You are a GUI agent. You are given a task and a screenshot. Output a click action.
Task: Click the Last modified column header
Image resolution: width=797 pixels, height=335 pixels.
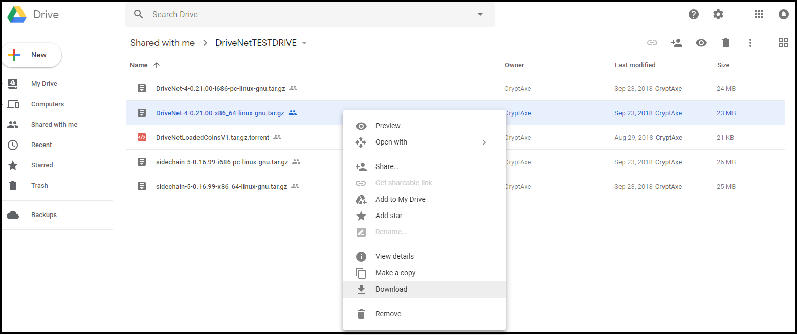tap(635, 65)
